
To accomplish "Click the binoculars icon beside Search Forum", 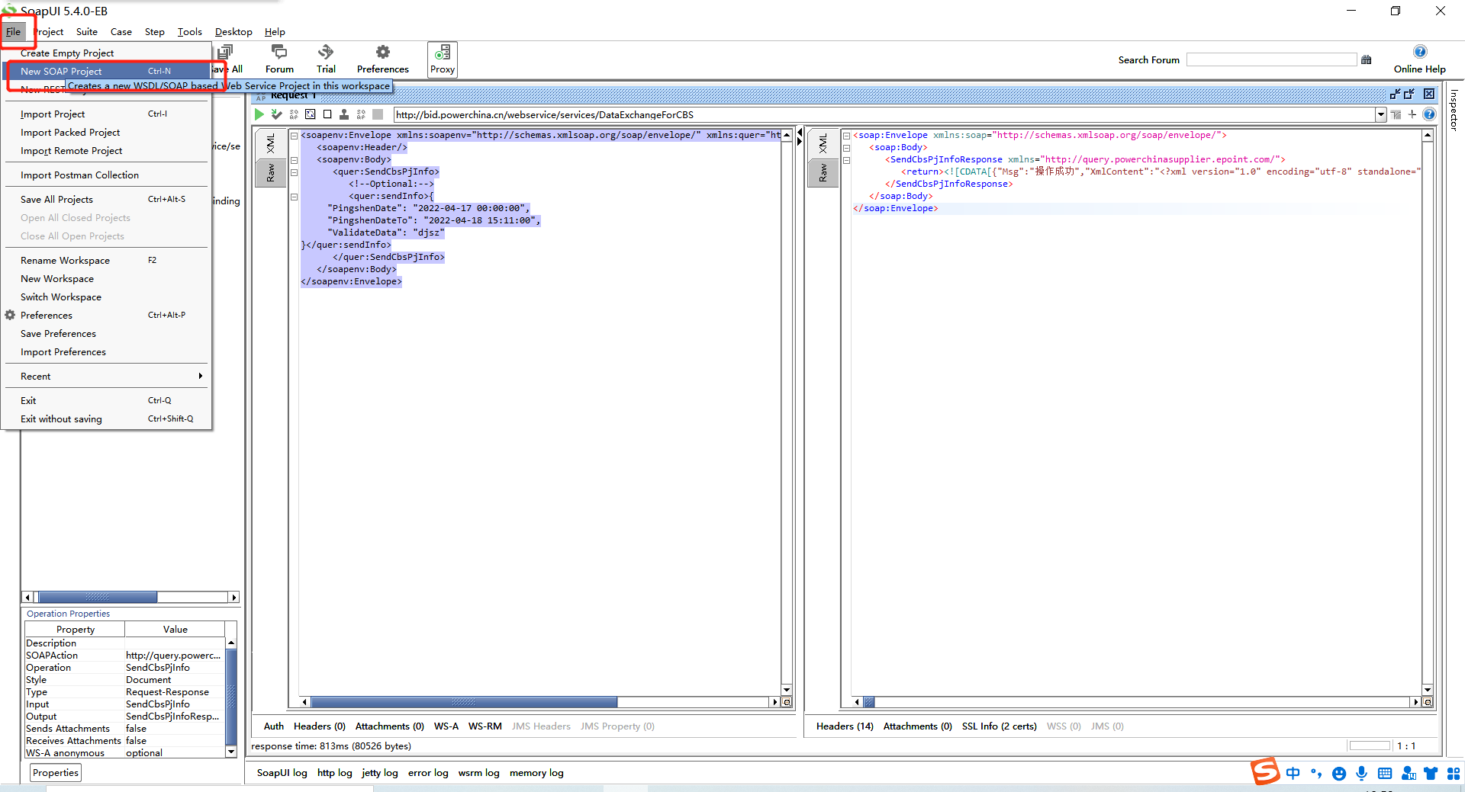I will [x=1367, y=59].
